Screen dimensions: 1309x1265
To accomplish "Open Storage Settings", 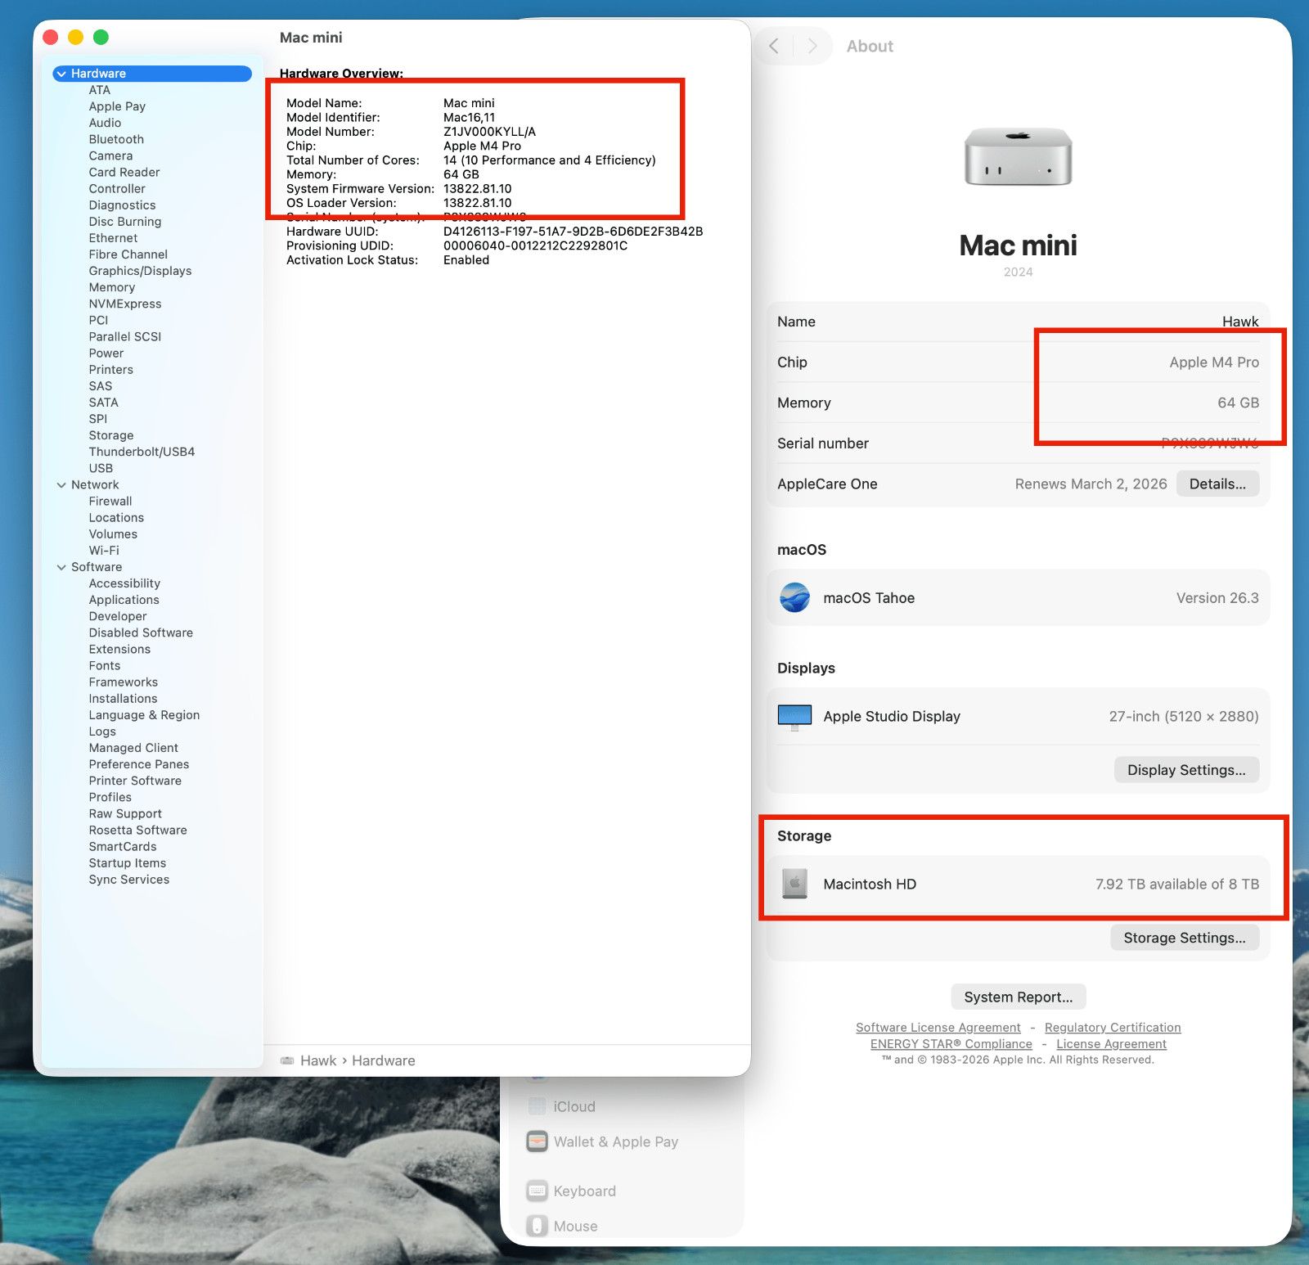I will (1185, 938).
